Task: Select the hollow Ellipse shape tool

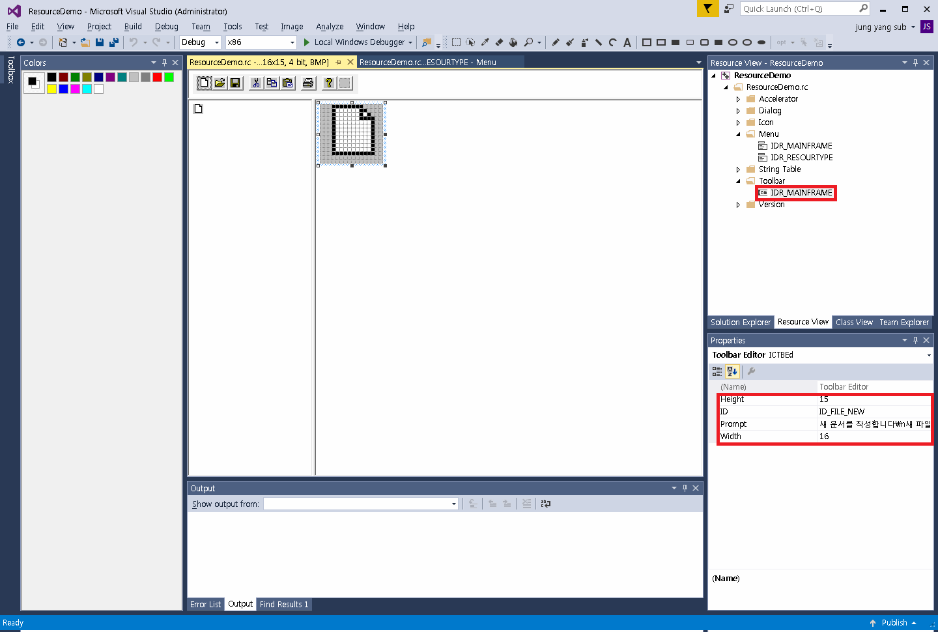Action: click(x=733, y=42)
